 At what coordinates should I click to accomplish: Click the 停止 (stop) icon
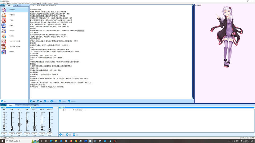tap(38, 101)
